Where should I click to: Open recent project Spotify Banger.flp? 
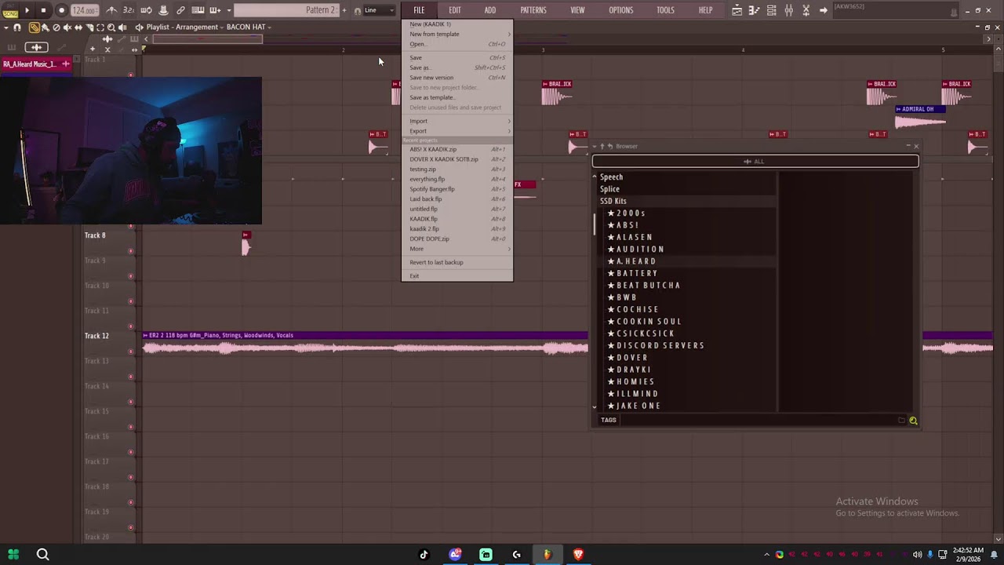click(x=457, y=189)
